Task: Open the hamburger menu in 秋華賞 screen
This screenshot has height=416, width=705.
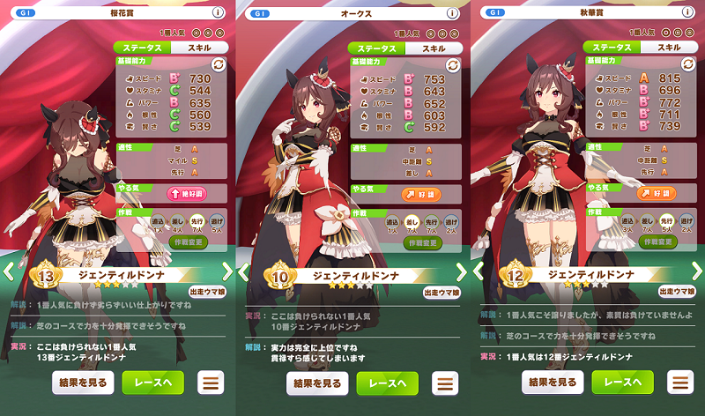Action: (x=679, y=383)
